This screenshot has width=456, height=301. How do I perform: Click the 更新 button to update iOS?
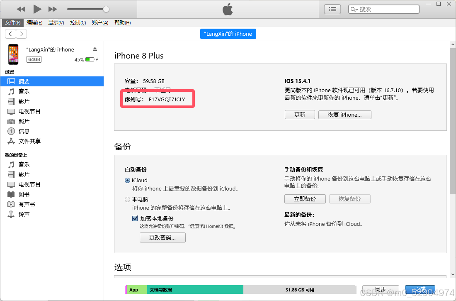(300, 115)
